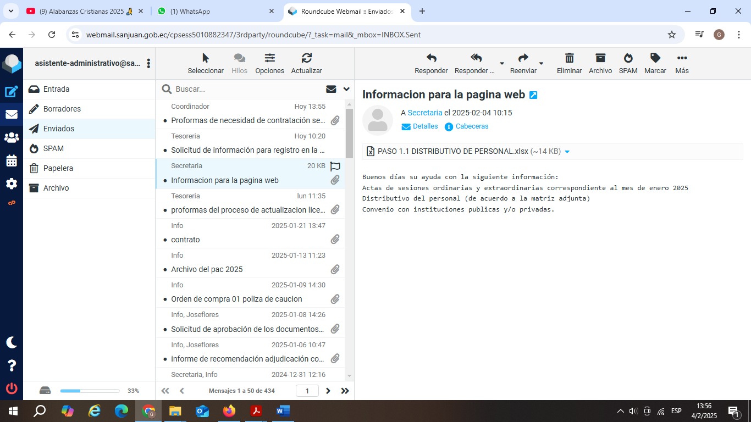Screen dimensions: 751x422
Task: Toggle dark mode moon icon
Action: coord(12,342)
